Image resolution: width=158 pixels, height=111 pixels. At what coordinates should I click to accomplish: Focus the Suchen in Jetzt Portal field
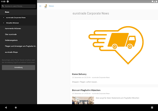click(x=19, y=6)
